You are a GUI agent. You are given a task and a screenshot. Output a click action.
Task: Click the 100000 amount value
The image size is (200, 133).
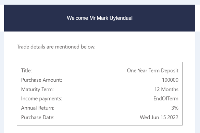(170, 80)
